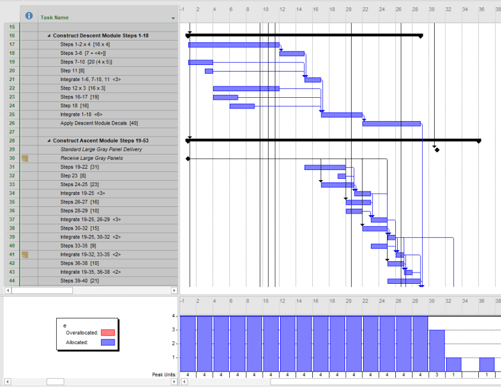
Task: Click the Information column header icon
Action: click(x=29, y=17)
